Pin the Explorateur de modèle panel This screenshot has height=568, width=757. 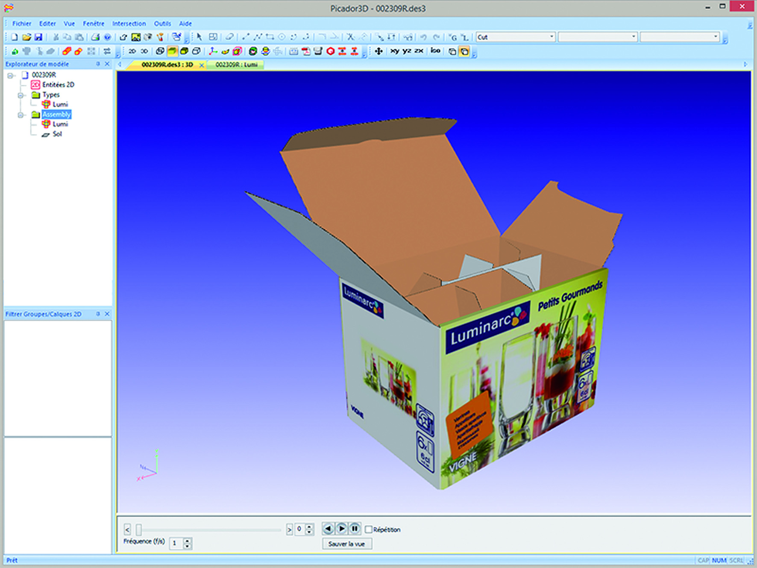(x=98, y=64)
